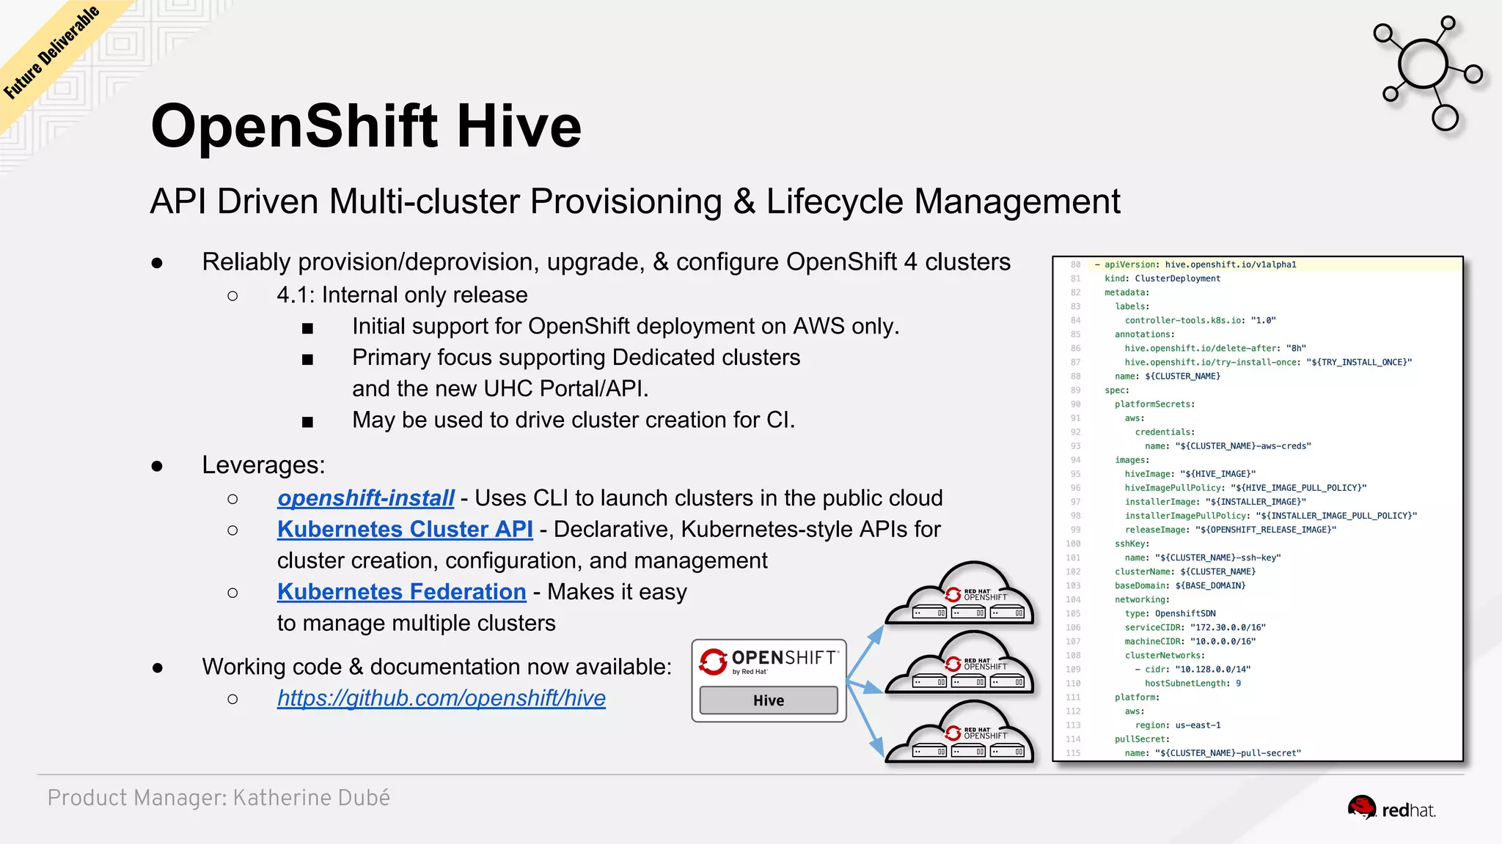Click the network nodes icon at top right
The image size is (1502, 844).
pos(1427,73)
